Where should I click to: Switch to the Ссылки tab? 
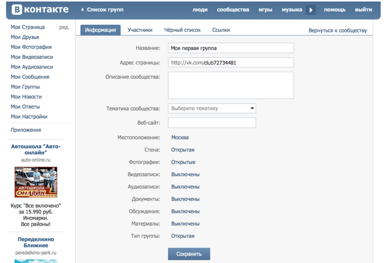point(221,30)
